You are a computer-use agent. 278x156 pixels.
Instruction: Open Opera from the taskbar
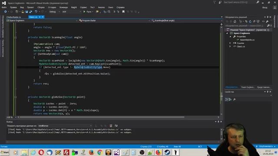tap(41, 152)
